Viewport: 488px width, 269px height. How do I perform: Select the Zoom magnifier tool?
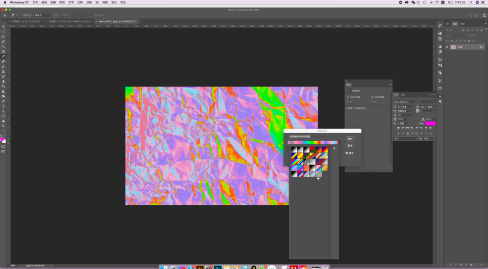click(3, 126)
